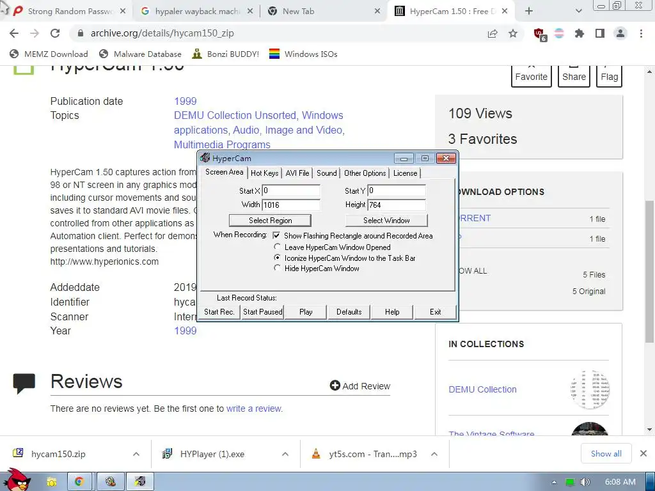Close the downloads bar with X
Viewport: 655px width, 491px height.
point(643,453)
